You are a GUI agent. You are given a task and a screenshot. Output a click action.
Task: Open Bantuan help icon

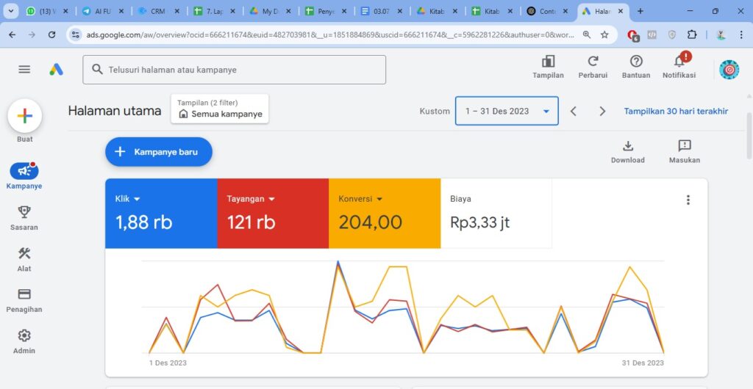tap(636, 62)
